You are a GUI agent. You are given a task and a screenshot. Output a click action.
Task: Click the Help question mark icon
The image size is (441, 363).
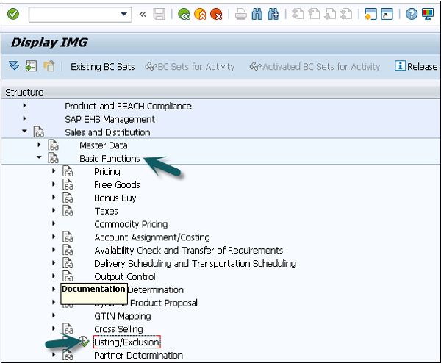tap(412, 14)
